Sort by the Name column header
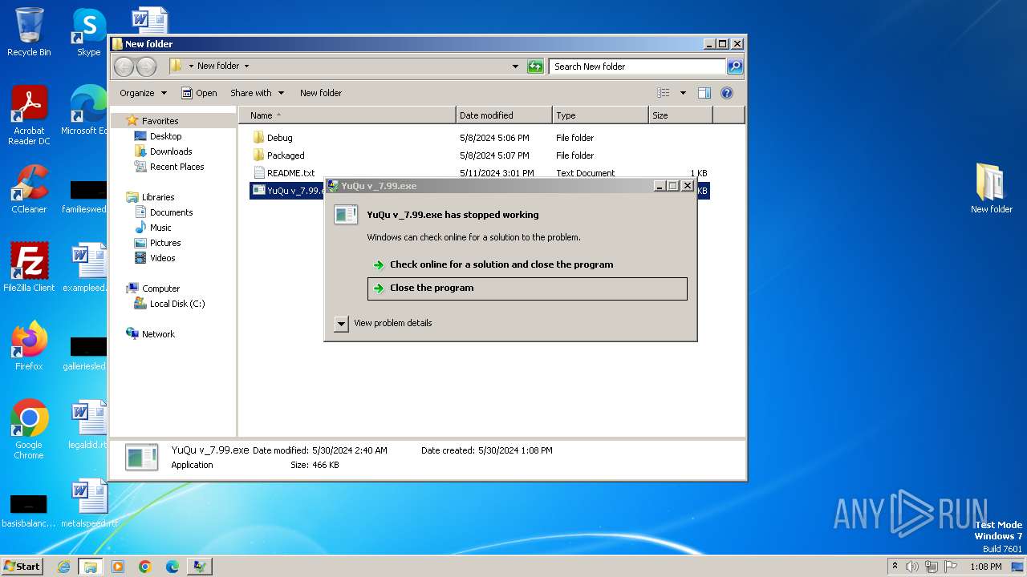This screenshot has height=577, width=1027. [x=347, y=115]
